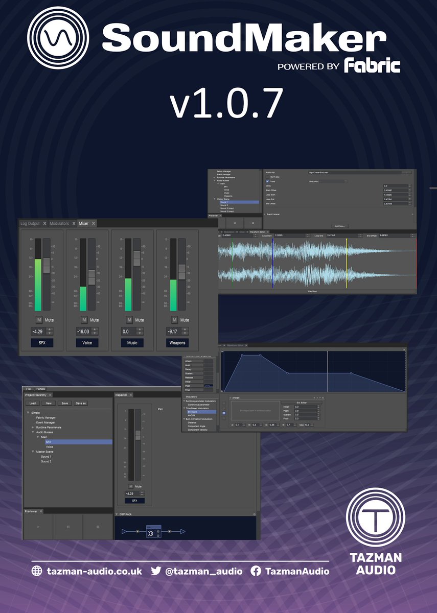437x613 pixels.
Task: Click the Weapons -9.17 value stepper
Action: 186,331
